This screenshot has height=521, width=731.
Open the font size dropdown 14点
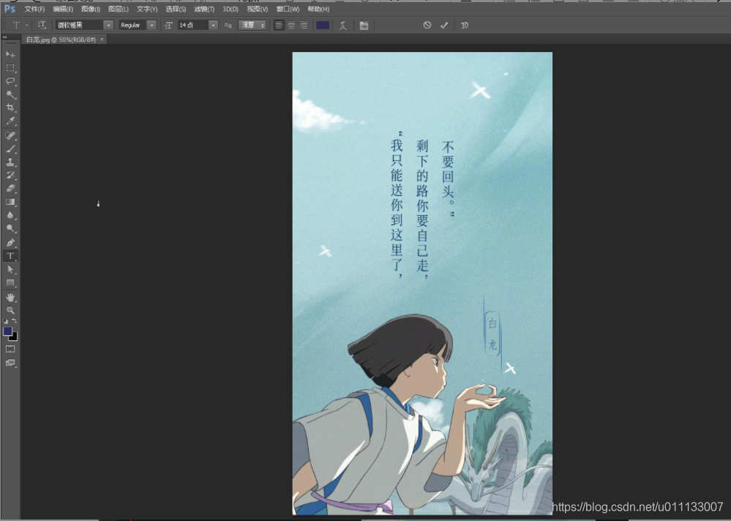coord(213,25)
